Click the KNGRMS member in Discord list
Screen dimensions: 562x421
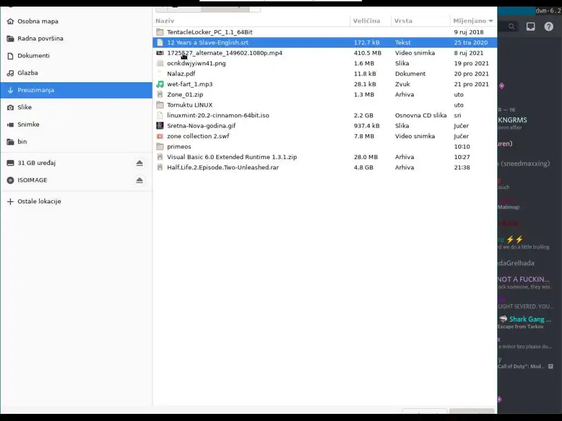point(513,123)
